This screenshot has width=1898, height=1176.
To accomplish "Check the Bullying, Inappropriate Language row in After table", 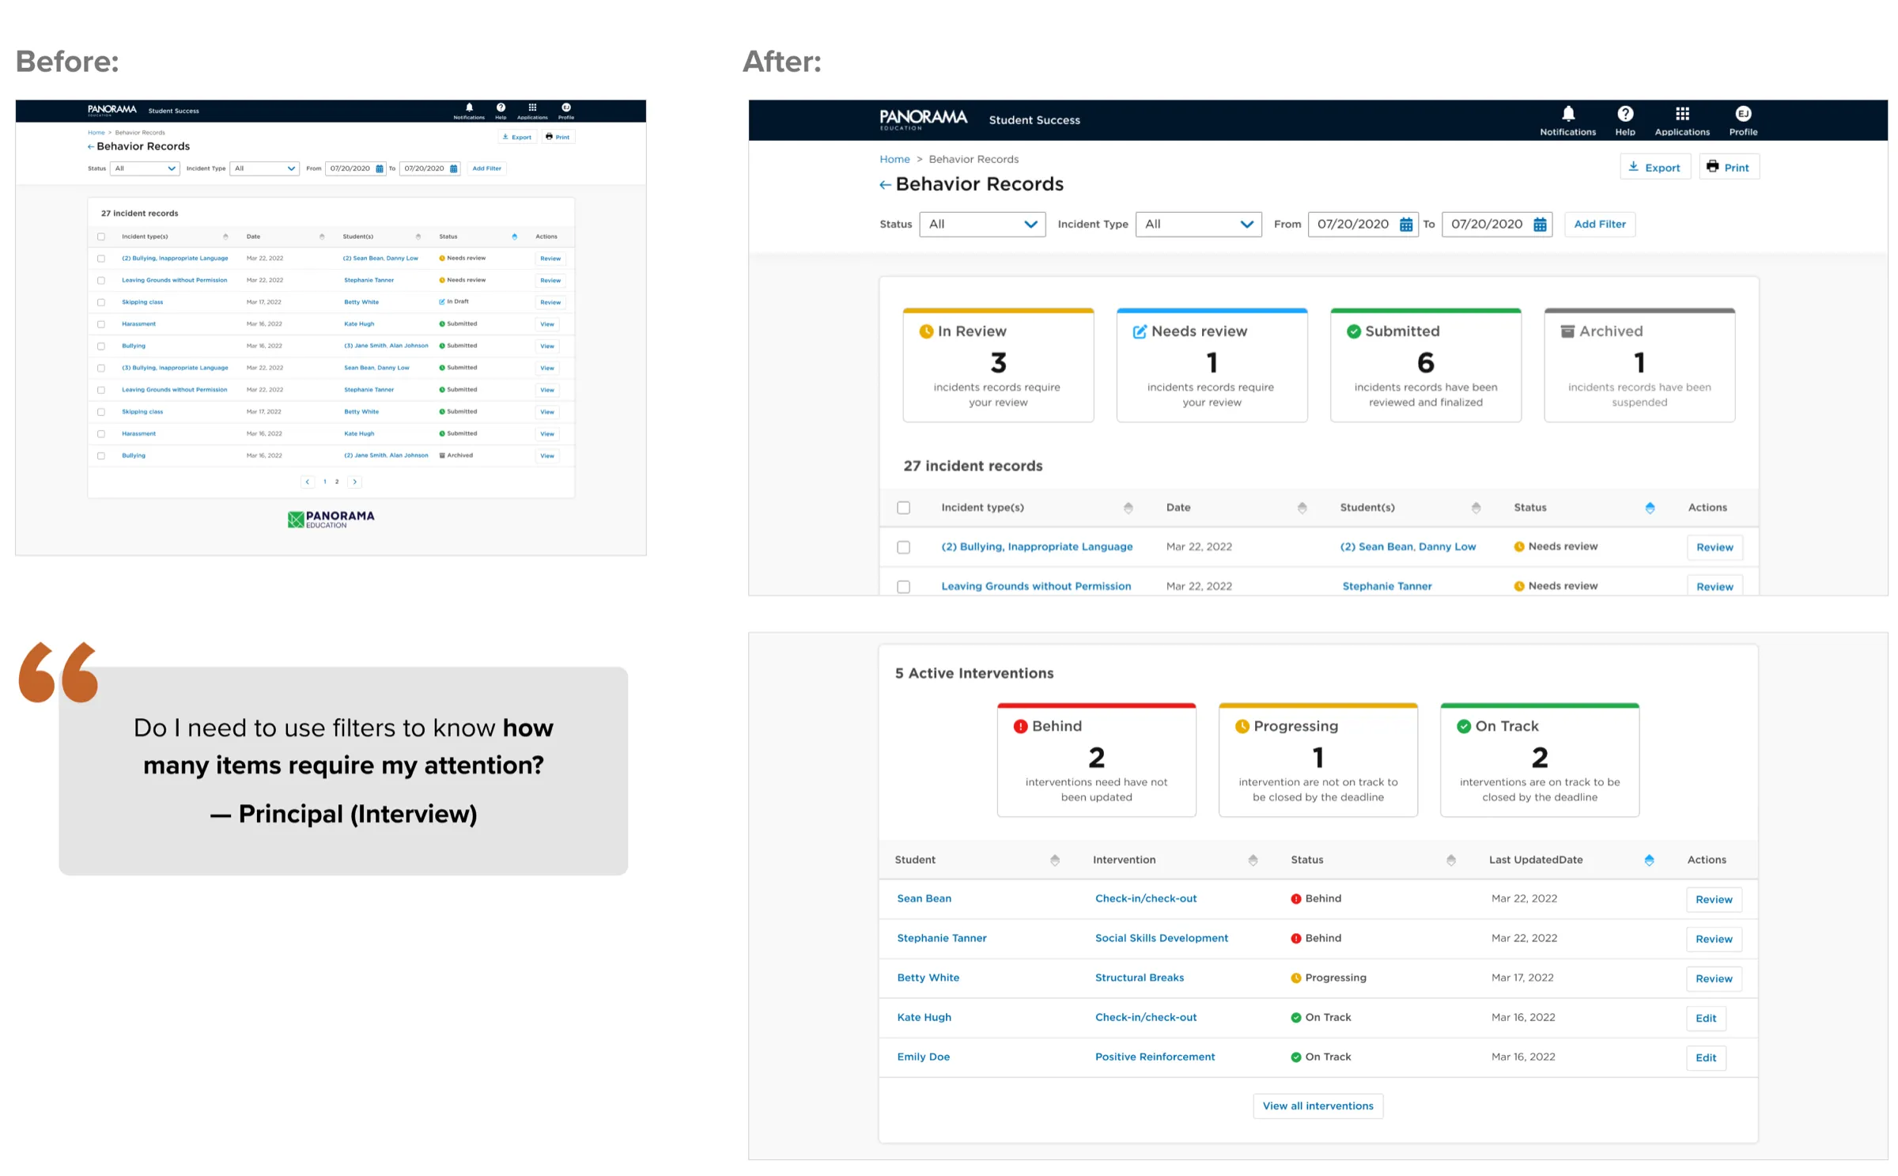I will pyautogui.click(x=903, y=548).
